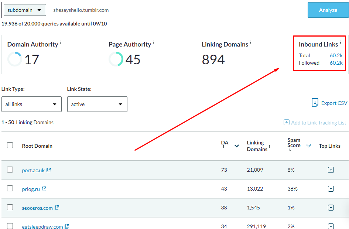Screen dimensions: 349x229
Task: Click the URL field showing shesayshello.tumblr.com
Action: [175, 10]
